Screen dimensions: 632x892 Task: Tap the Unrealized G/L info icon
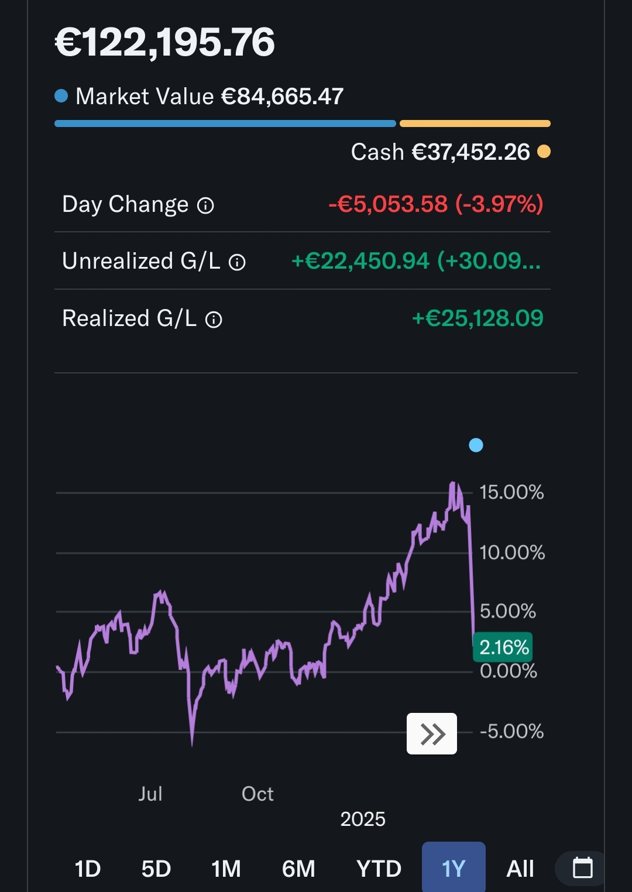(x=237, y=262)
